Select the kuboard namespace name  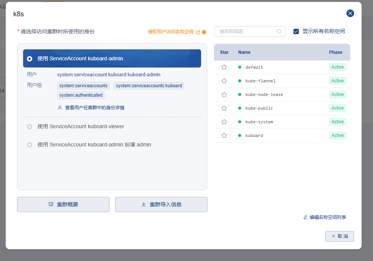[x=254, y=135]
